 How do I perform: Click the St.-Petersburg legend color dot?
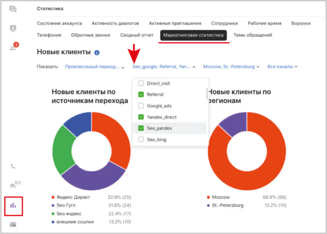[208, 206]
